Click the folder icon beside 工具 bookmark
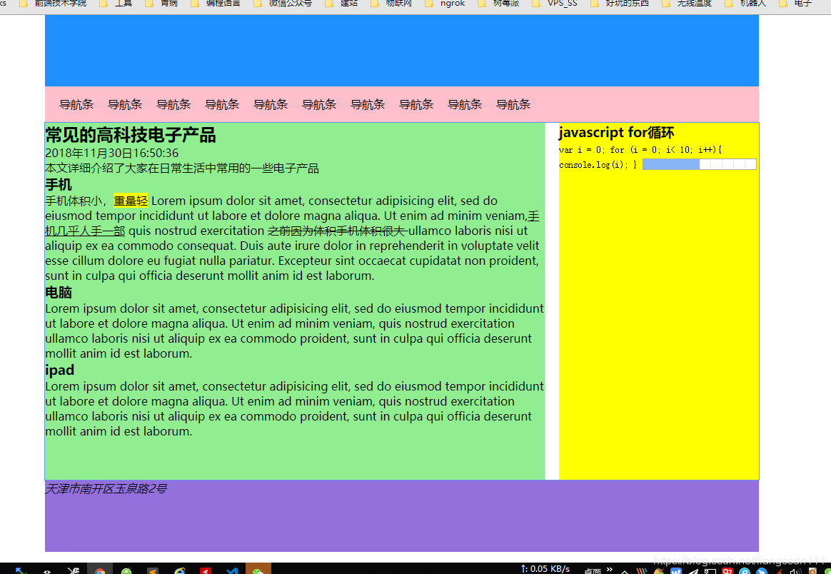The width and height of the screenshot is (831, 574). (x=104, y=3)
